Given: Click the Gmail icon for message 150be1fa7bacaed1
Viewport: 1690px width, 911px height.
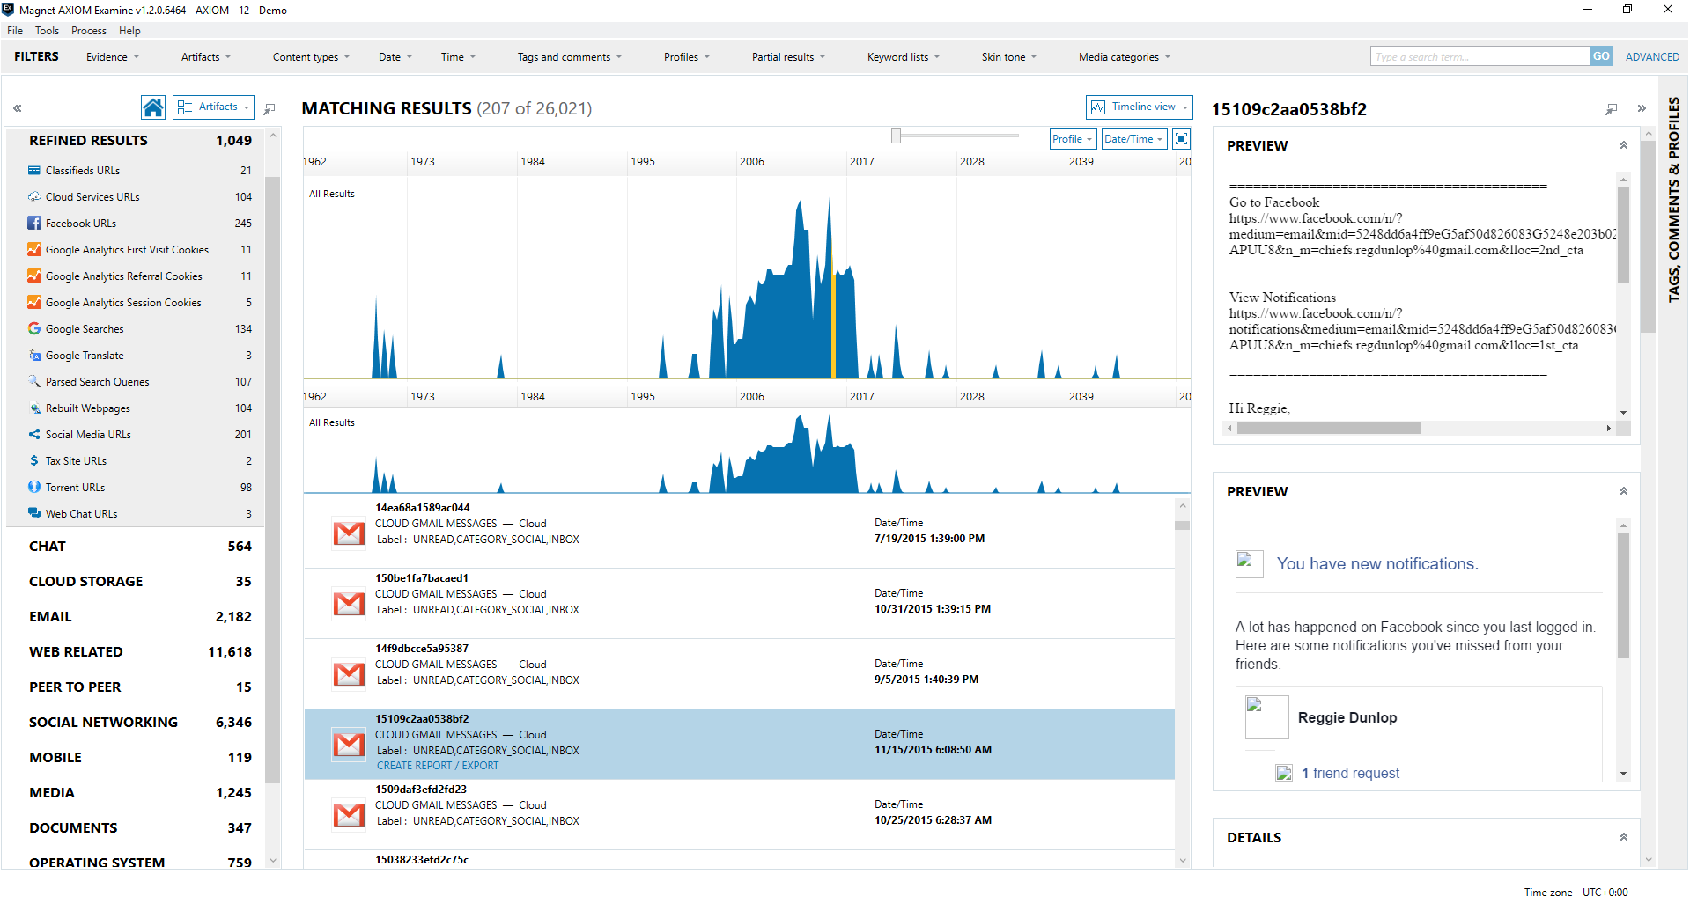Looking at the screenshot, I should click(x=350, y=604).
